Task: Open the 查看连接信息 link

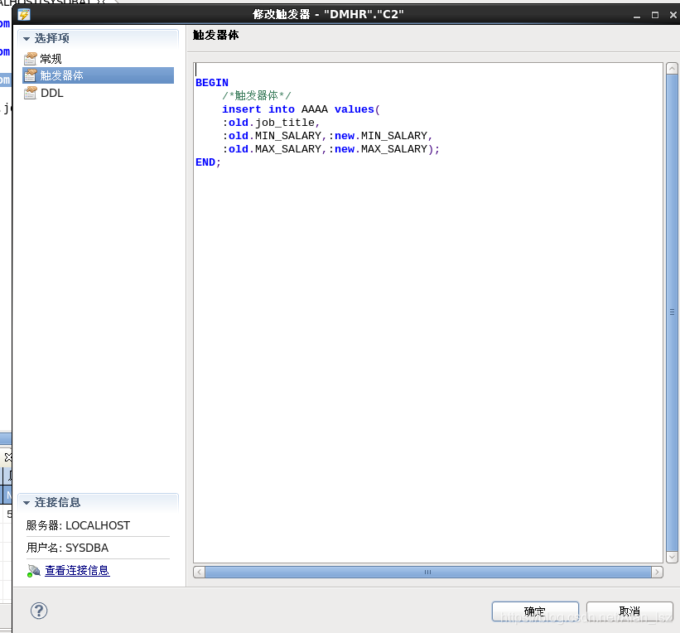Action: point(77,571)
